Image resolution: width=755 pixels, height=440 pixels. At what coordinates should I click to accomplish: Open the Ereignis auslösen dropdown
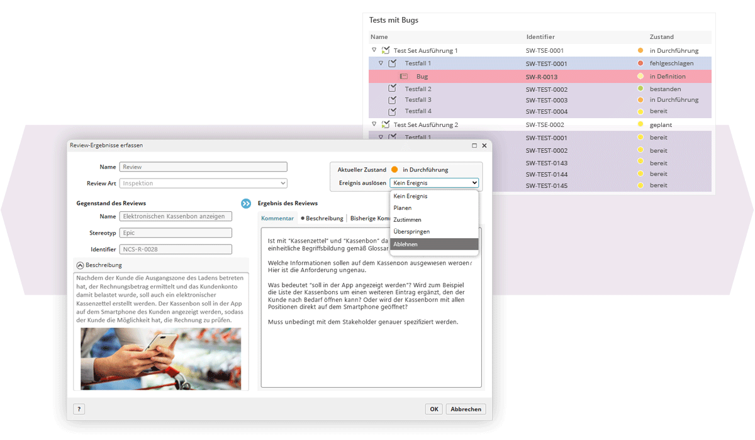(x=434, y=183)
